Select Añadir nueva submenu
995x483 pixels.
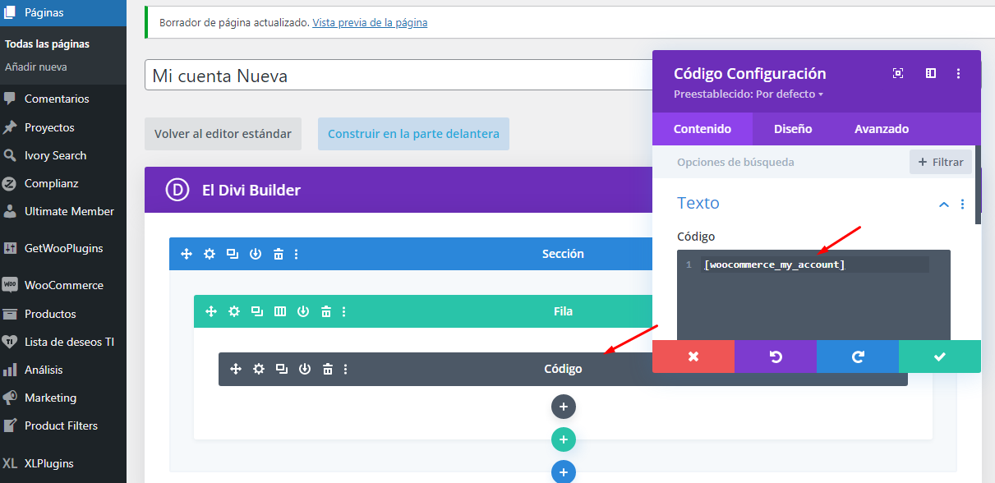click(x=36, y=67)
